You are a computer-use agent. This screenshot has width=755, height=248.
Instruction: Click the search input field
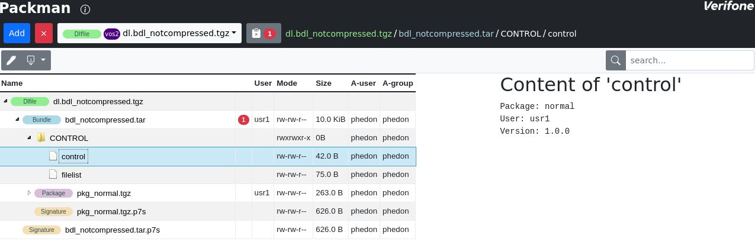[x=690, y=60]
